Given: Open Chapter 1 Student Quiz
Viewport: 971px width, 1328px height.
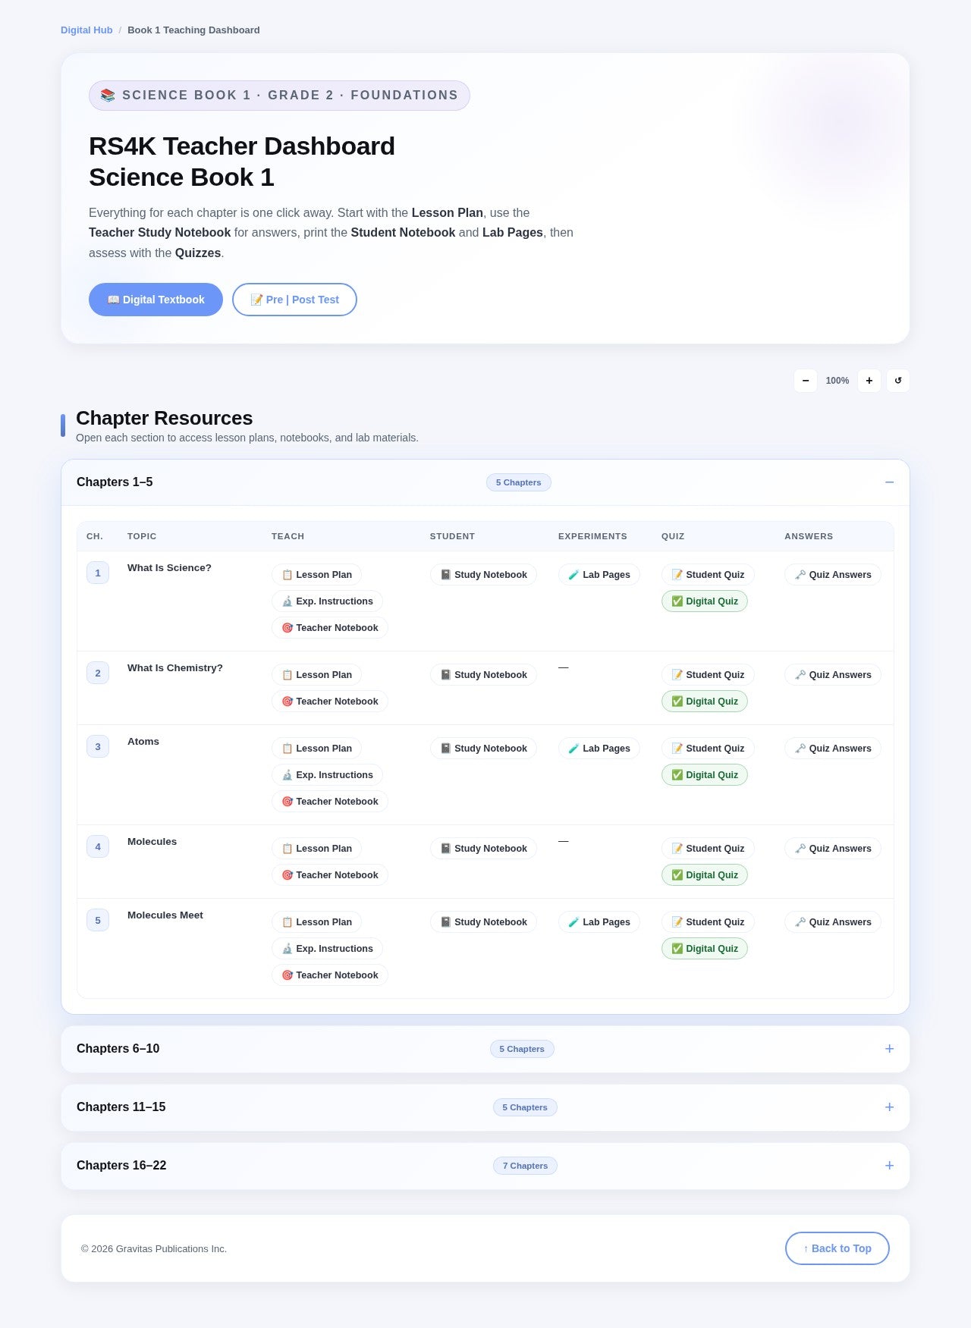Looking at the screenshot, I should pos(708,575).
